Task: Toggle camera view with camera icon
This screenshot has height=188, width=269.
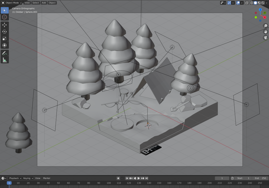Action: point(266,38)
